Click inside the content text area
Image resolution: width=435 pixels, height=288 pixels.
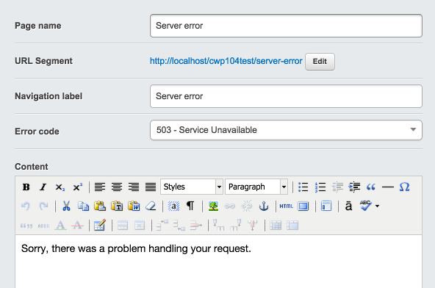pos(219,262)
